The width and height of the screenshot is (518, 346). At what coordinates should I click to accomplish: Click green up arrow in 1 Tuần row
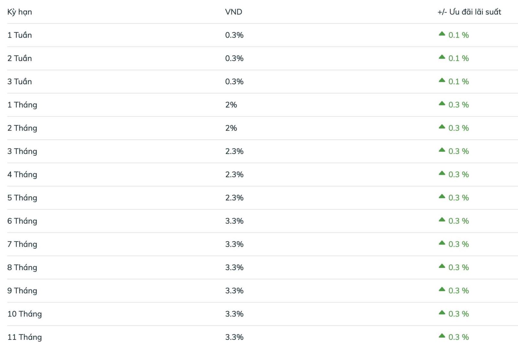(442, 34)
